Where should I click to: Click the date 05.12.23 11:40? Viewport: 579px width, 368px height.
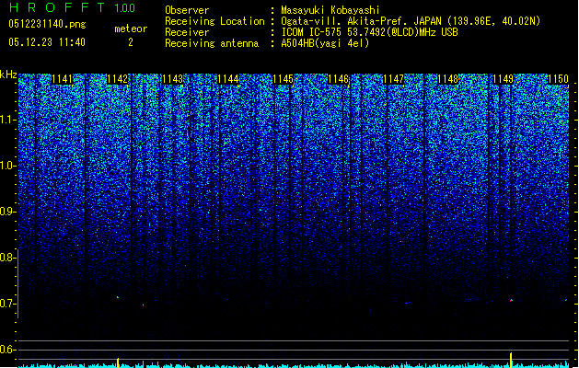click(x=47, y=42)
